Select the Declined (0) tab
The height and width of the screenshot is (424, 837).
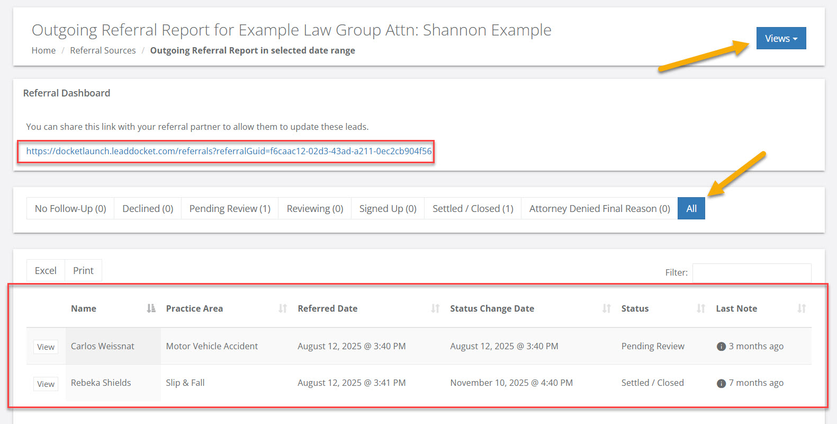[148, 209]
